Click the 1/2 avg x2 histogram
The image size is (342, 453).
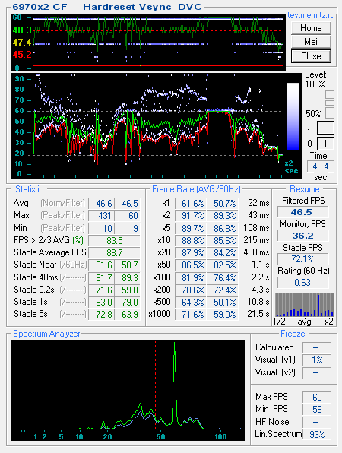304,305
